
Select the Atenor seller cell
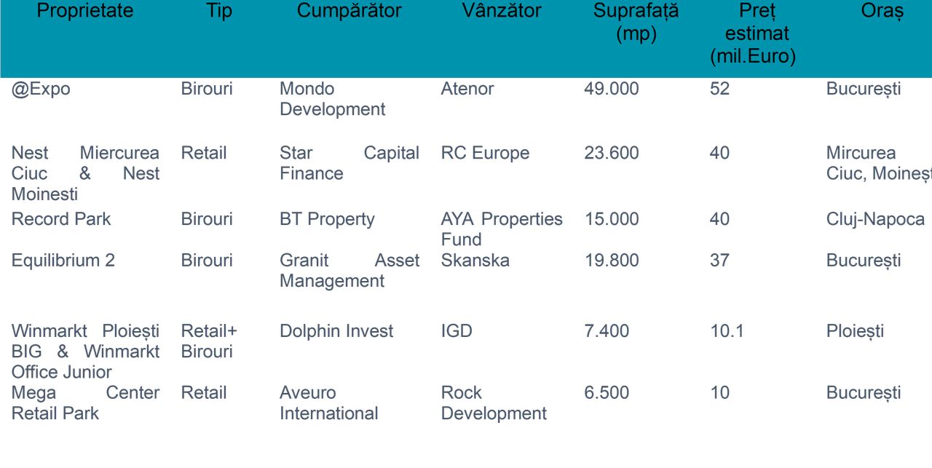pyautogui.click(x=467, y=89)
